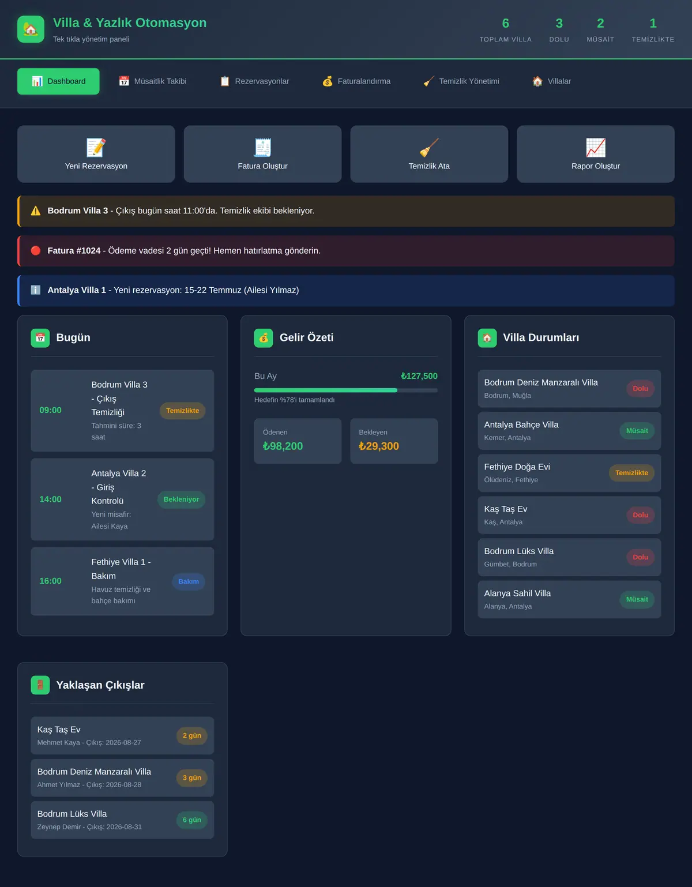Switch to the Villalar tab
The width and height of the screenshot is (692, 887).
552,81
